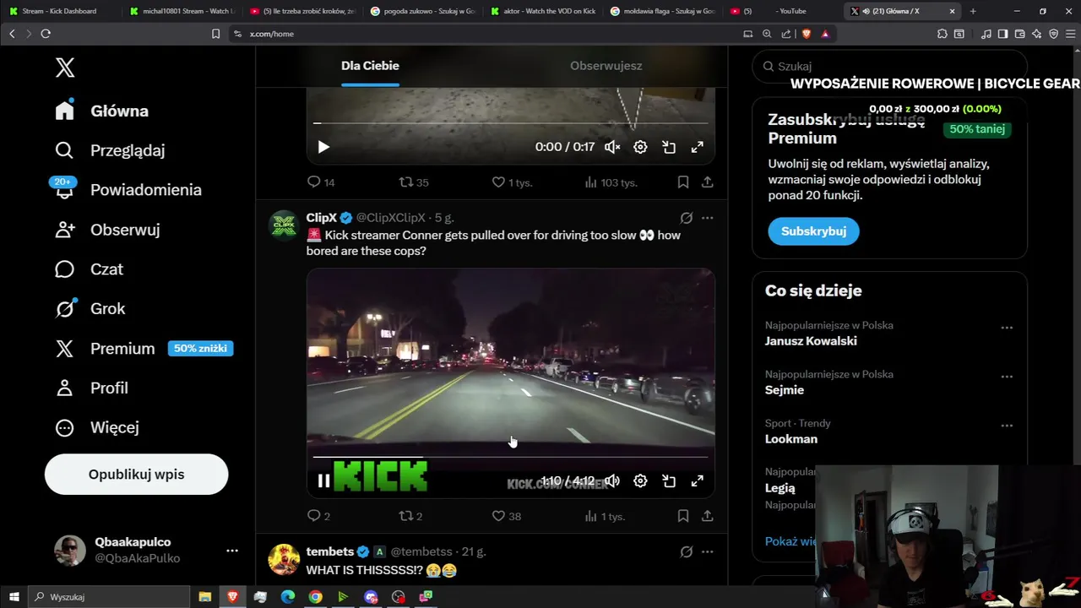Like the ClipX post with 38 likes

pyautogui.click(x=506, y=516)
